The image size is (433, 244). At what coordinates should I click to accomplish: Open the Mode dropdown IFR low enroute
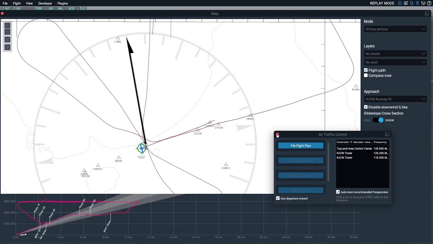395,29
